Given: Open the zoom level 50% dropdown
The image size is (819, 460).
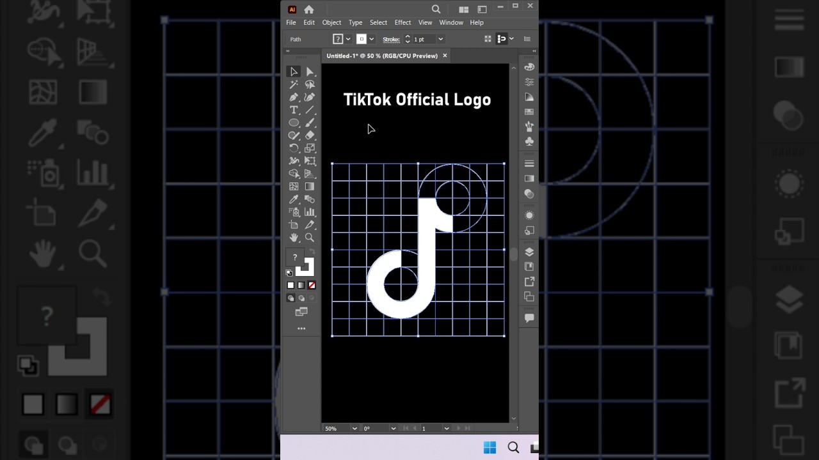Looking at the screenshot, I should [x=354, y=428].
